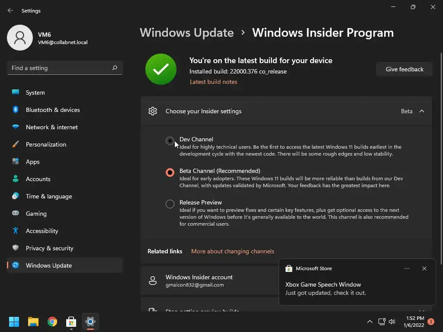This screenshot has width=443, height=332.
Task: Open System settings from its monitor icon
Action: [x=16, y=93]
